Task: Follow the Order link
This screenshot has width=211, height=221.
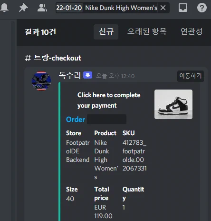Action: click(76, 120)
